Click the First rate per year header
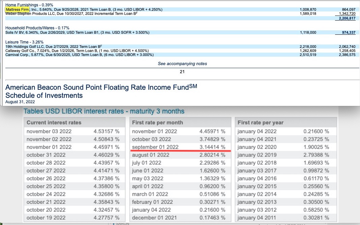This screenshot has height=225, width=360. tap(260, 122)
